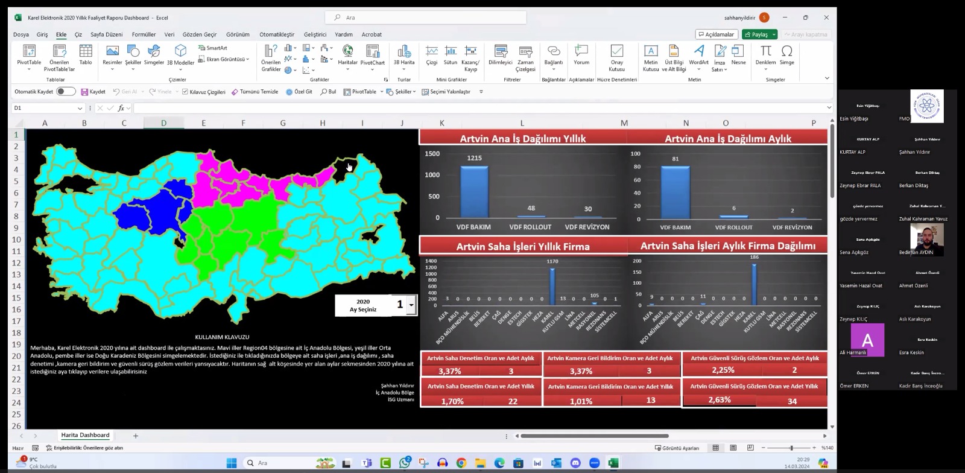Uncheck the Kılavuz Çizgileri checkbox
Viewport: 965px width, 473px height.
tap(185, 92)
